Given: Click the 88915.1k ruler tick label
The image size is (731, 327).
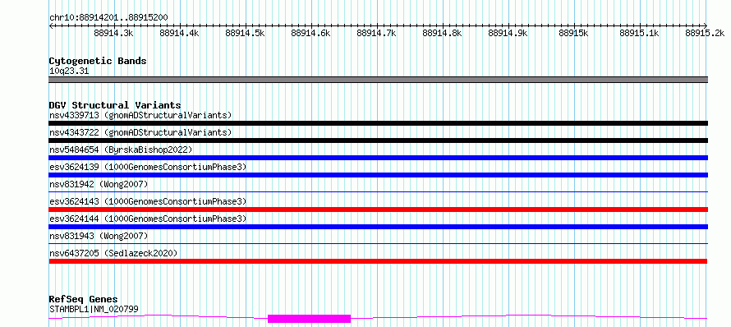Looking at the screenshot, I should 640,33.
